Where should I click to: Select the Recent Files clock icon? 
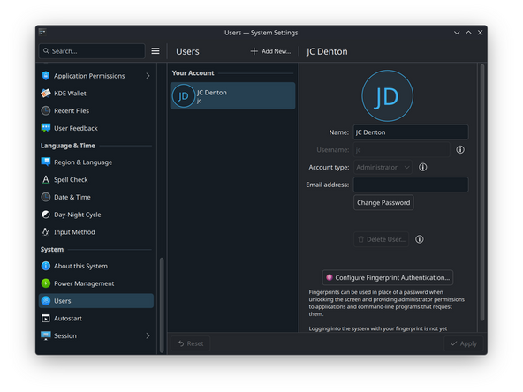[x=46, y=110]
